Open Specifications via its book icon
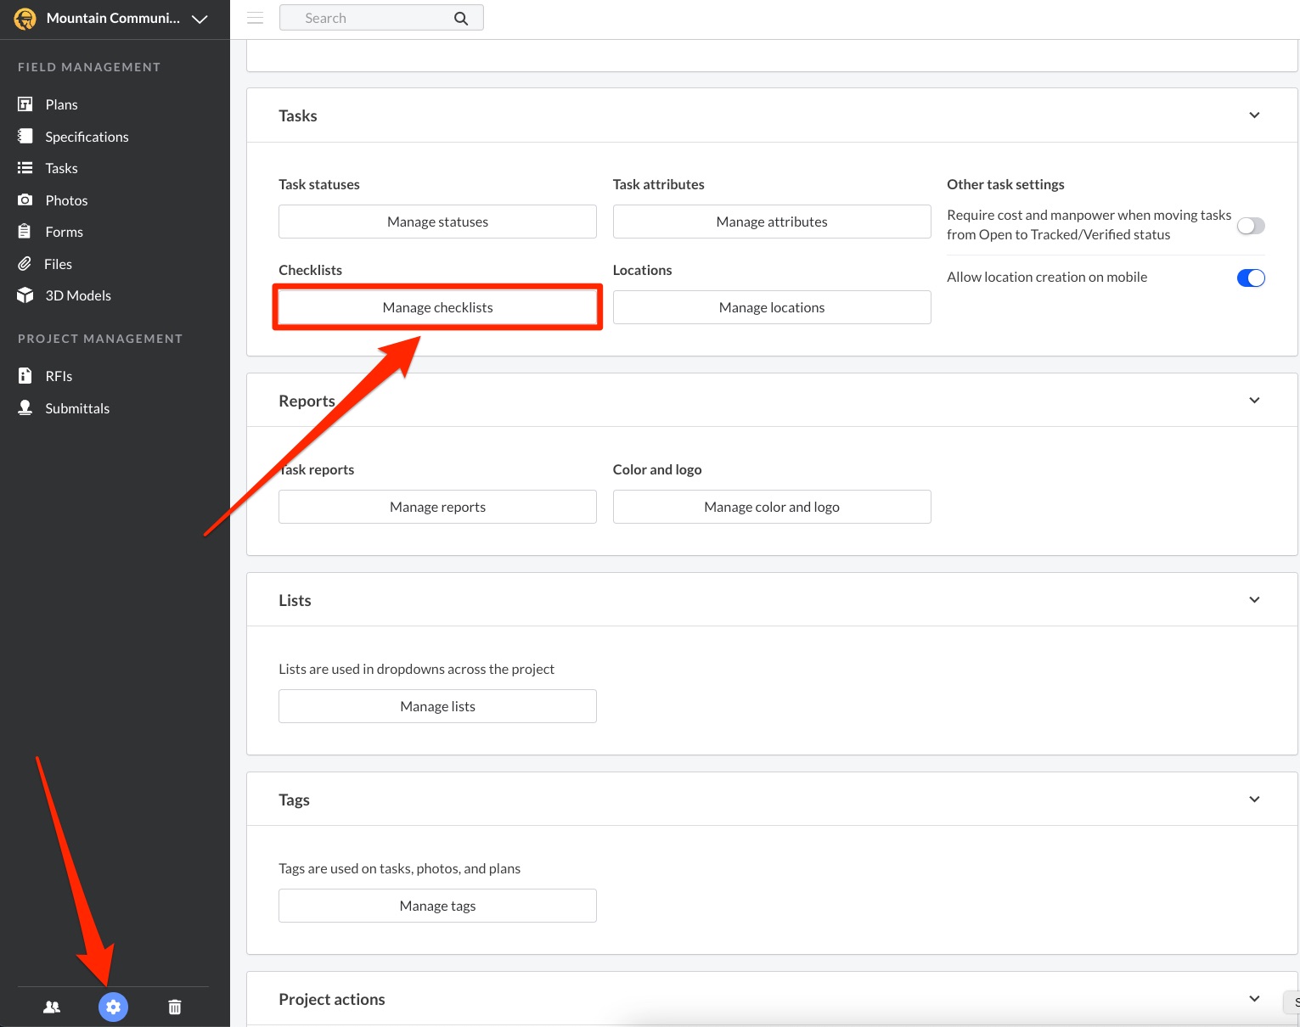Screen dimensions: 1300x1027 tap(25, 137)
